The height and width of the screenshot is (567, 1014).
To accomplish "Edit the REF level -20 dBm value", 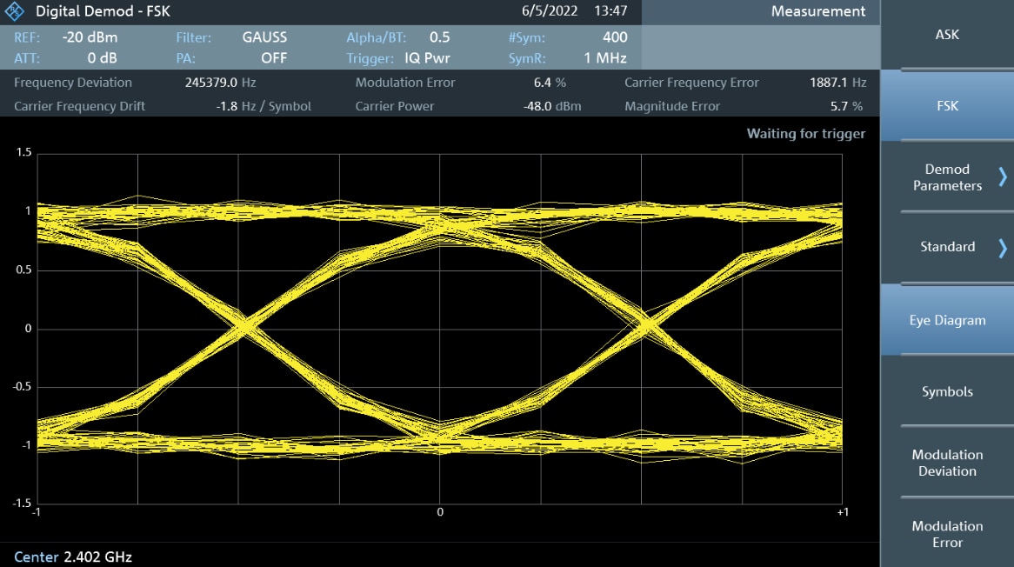I will coord(90,37).
